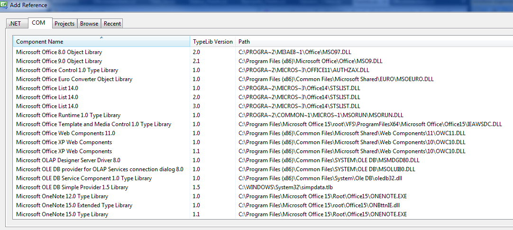Click the MSO97.DLL path cell
This screenshot has height=230, width=513.
click(x=295, y=52)
